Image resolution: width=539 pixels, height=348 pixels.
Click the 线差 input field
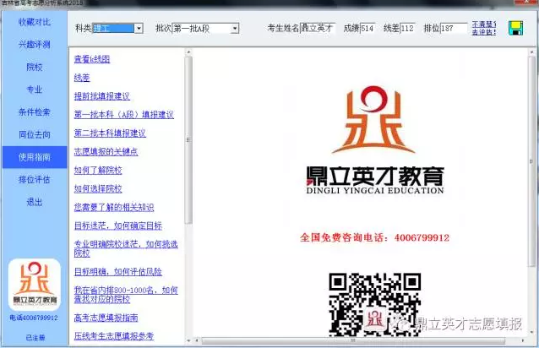coord(407,28)
